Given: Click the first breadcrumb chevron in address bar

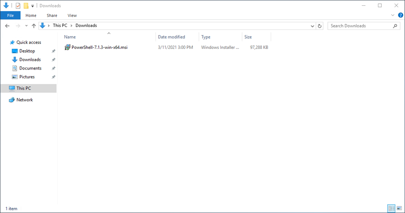Looking at the screenshot, I should click(49, 26).
